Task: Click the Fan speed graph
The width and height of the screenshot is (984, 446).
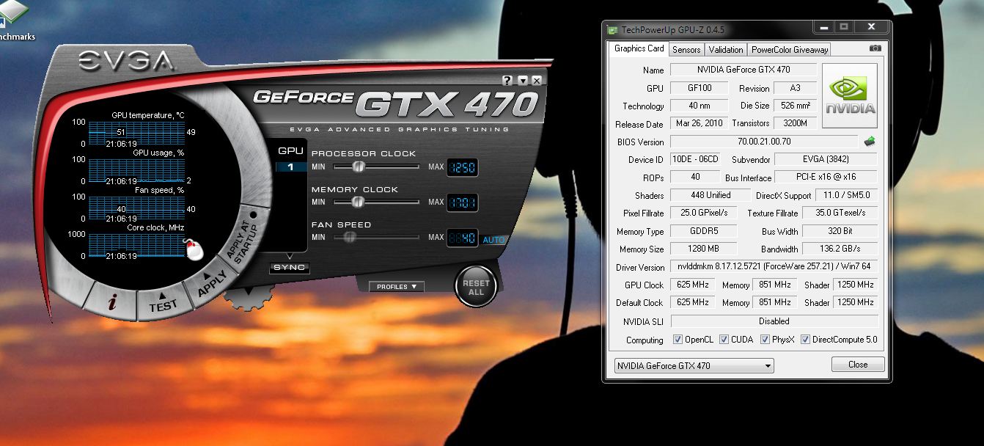Action: click(136, 208)
